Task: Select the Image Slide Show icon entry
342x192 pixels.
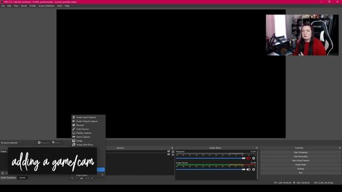Action: click(74, 145)
